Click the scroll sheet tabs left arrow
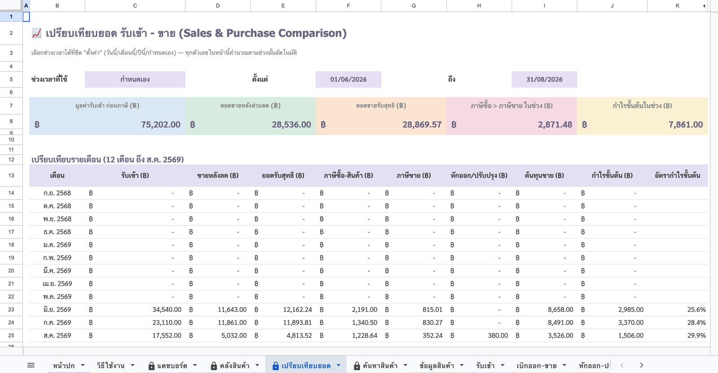Viewport: 718px width, 373px height. click(x=622, y=365)
